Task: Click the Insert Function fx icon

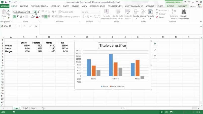Action: coord(36,26)
